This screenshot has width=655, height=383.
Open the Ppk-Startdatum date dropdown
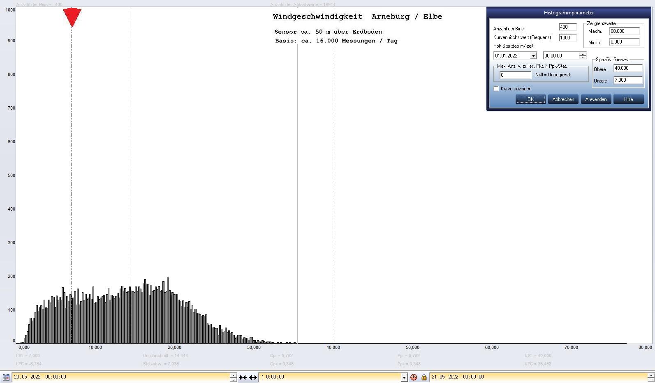tap(533, 56)
